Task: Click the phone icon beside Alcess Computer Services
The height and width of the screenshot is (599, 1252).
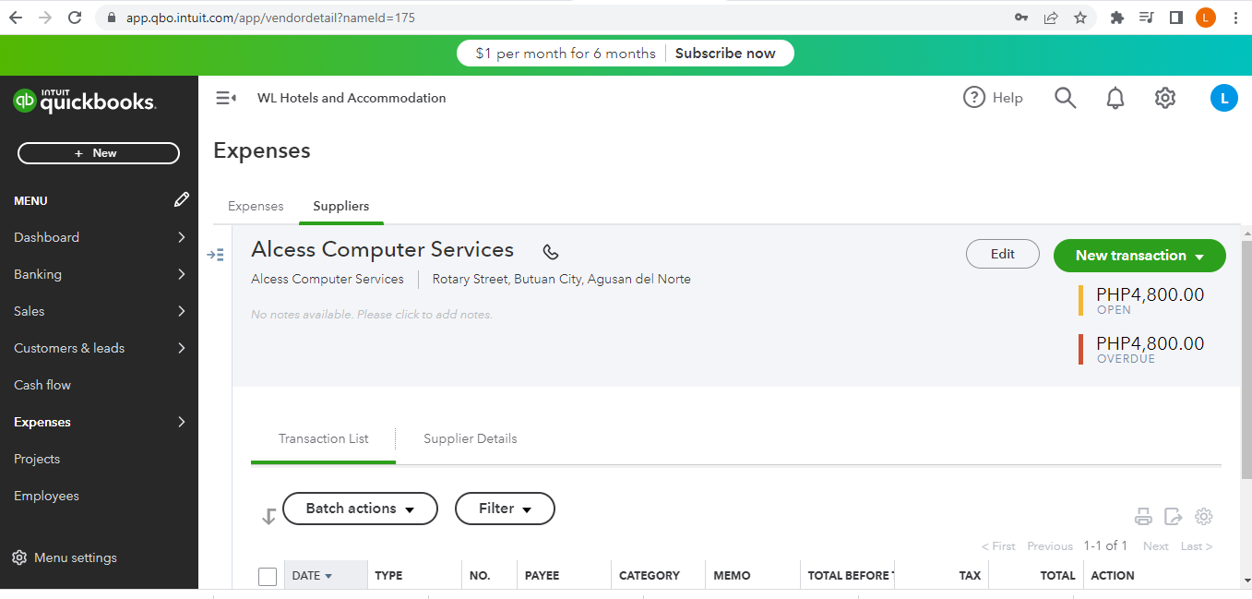Action: pyautogui.click(x=551, y=252)
